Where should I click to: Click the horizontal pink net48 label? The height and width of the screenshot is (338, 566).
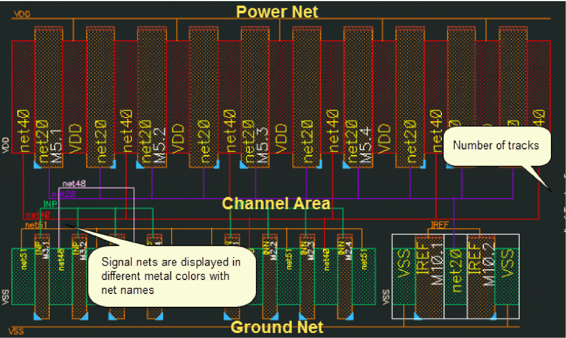pos(74,184)
